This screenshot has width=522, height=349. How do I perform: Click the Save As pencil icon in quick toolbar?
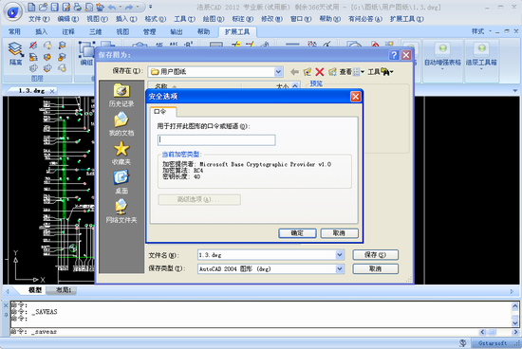[66, 7]
